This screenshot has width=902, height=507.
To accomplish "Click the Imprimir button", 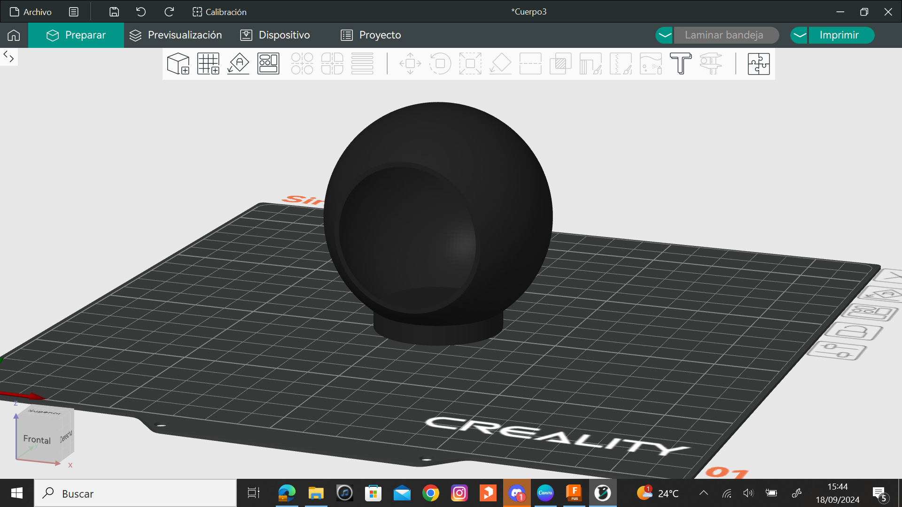I will [839, 35].
